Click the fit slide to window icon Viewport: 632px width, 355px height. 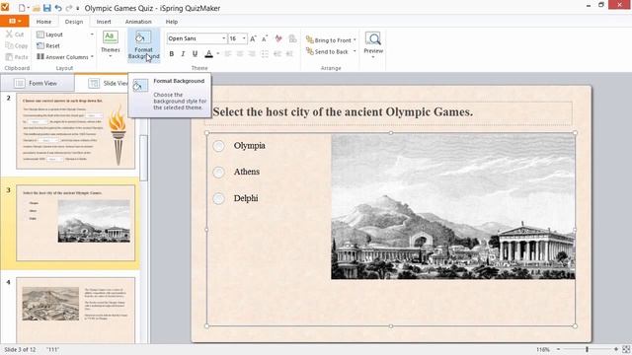pos(626,349)
